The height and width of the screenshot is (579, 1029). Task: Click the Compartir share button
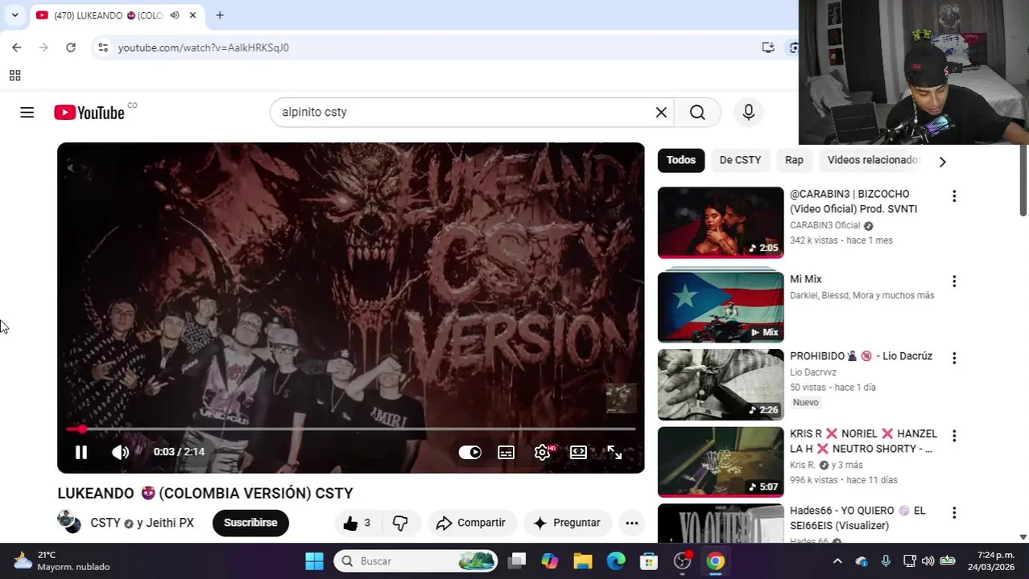471,524
